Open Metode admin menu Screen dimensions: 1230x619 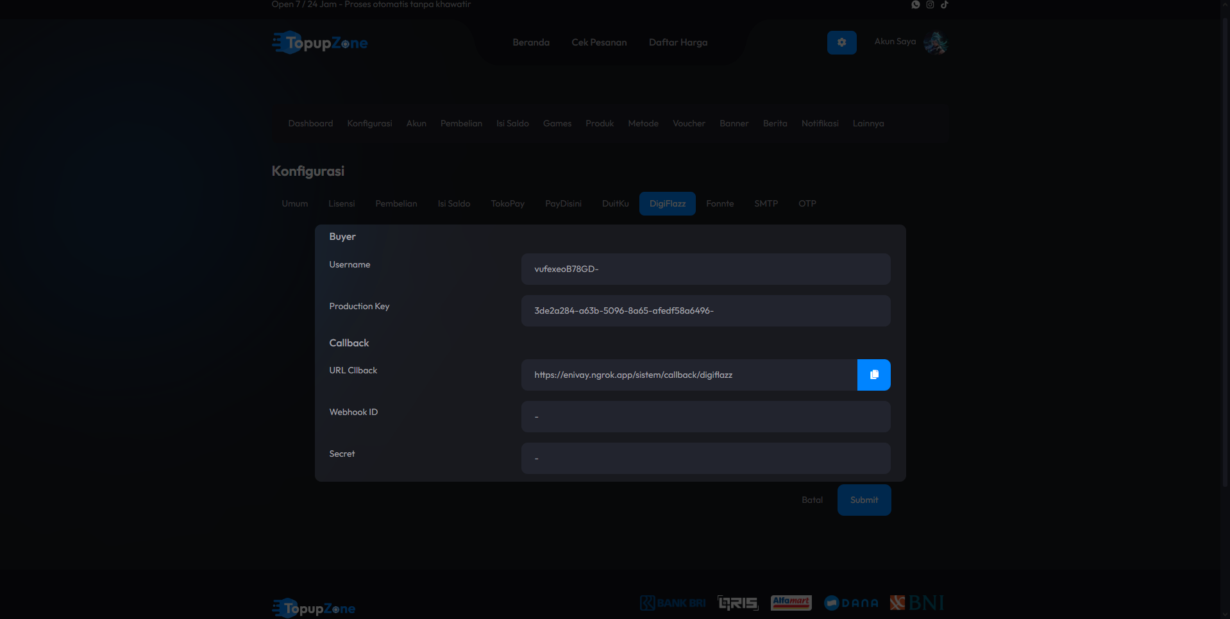coord(643,123)
